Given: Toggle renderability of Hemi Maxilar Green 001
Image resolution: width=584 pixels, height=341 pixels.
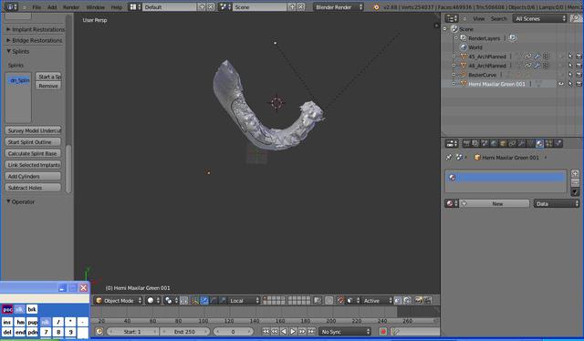Looking at the screenshot, I should (579, 84).
